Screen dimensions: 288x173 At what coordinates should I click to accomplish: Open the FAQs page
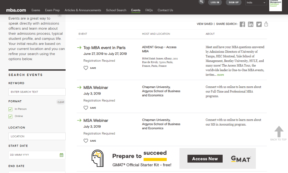tap(149, 10)
